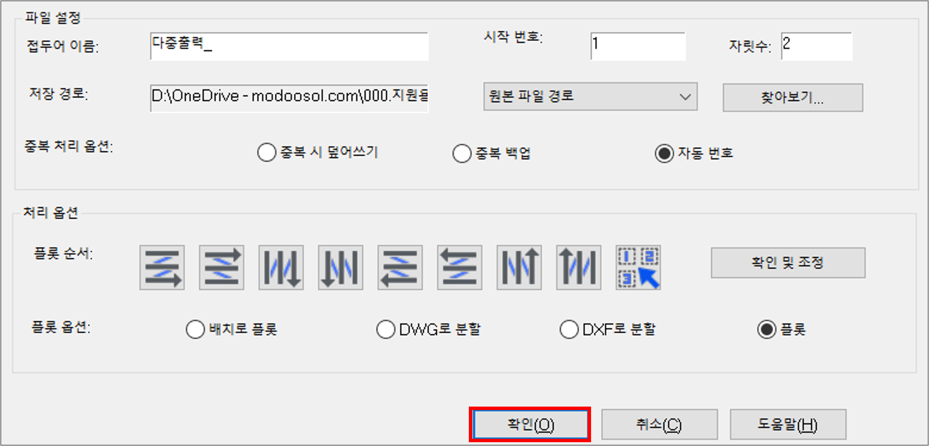Image resolution: width=929 pixels, height=446 pixels.
Task: Choose manual pick plot order icon
Action: click(x=638, y=268)
